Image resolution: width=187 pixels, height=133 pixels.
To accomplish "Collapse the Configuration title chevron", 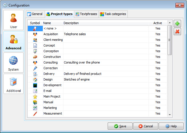I will (x=5, y=5).
